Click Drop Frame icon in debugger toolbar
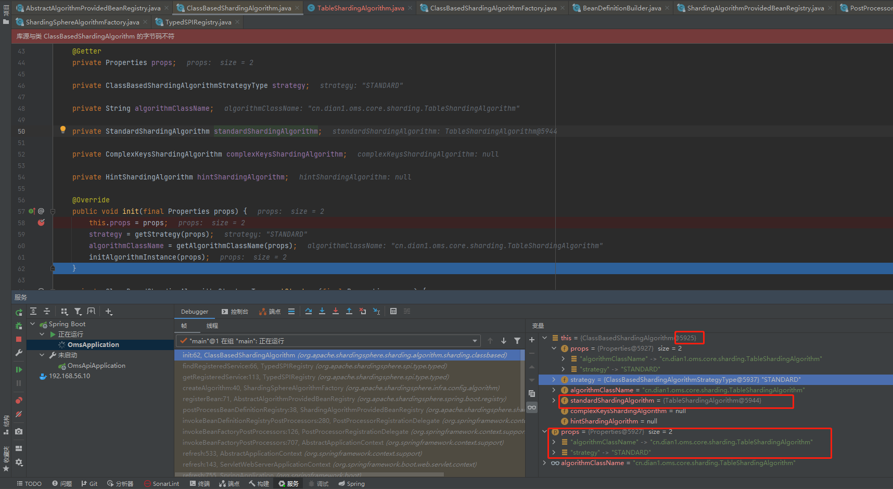 coord(363,311)
